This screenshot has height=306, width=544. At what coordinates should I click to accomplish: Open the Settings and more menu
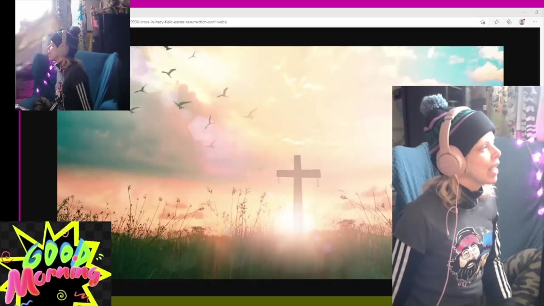(535, 22)
